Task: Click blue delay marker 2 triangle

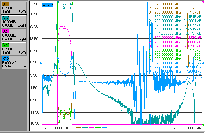Action: [64, 76]
